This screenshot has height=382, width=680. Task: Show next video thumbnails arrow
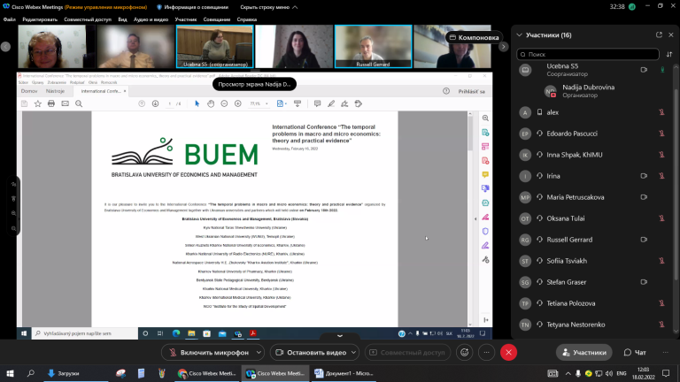pyautogui.click(x=504, y=46)
